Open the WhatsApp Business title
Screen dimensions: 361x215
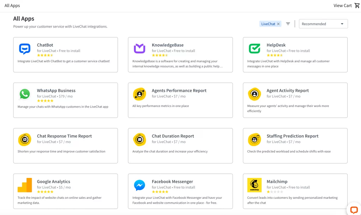pos(56,91)
